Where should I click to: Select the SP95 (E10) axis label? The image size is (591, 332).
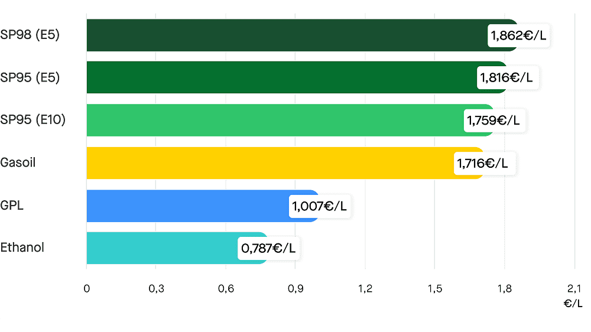(33, 120)
